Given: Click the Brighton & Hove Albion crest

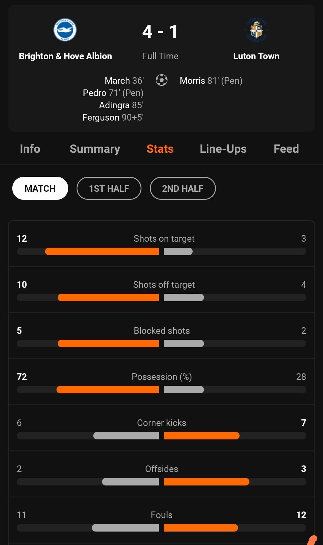Looking at the screenshot, I should [65, 30].
